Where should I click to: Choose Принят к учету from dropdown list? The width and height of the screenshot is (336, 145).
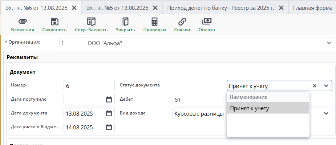coord(268,108)
